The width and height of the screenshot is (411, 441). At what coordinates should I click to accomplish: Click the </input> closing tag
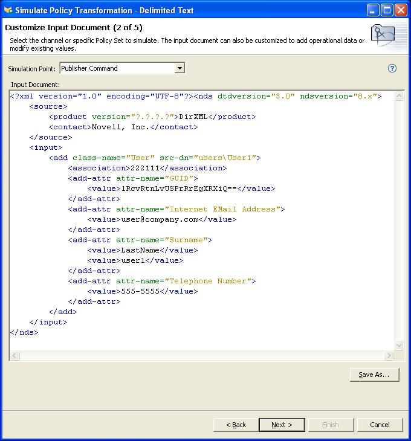pyautogui.click(x=48, y=323)
